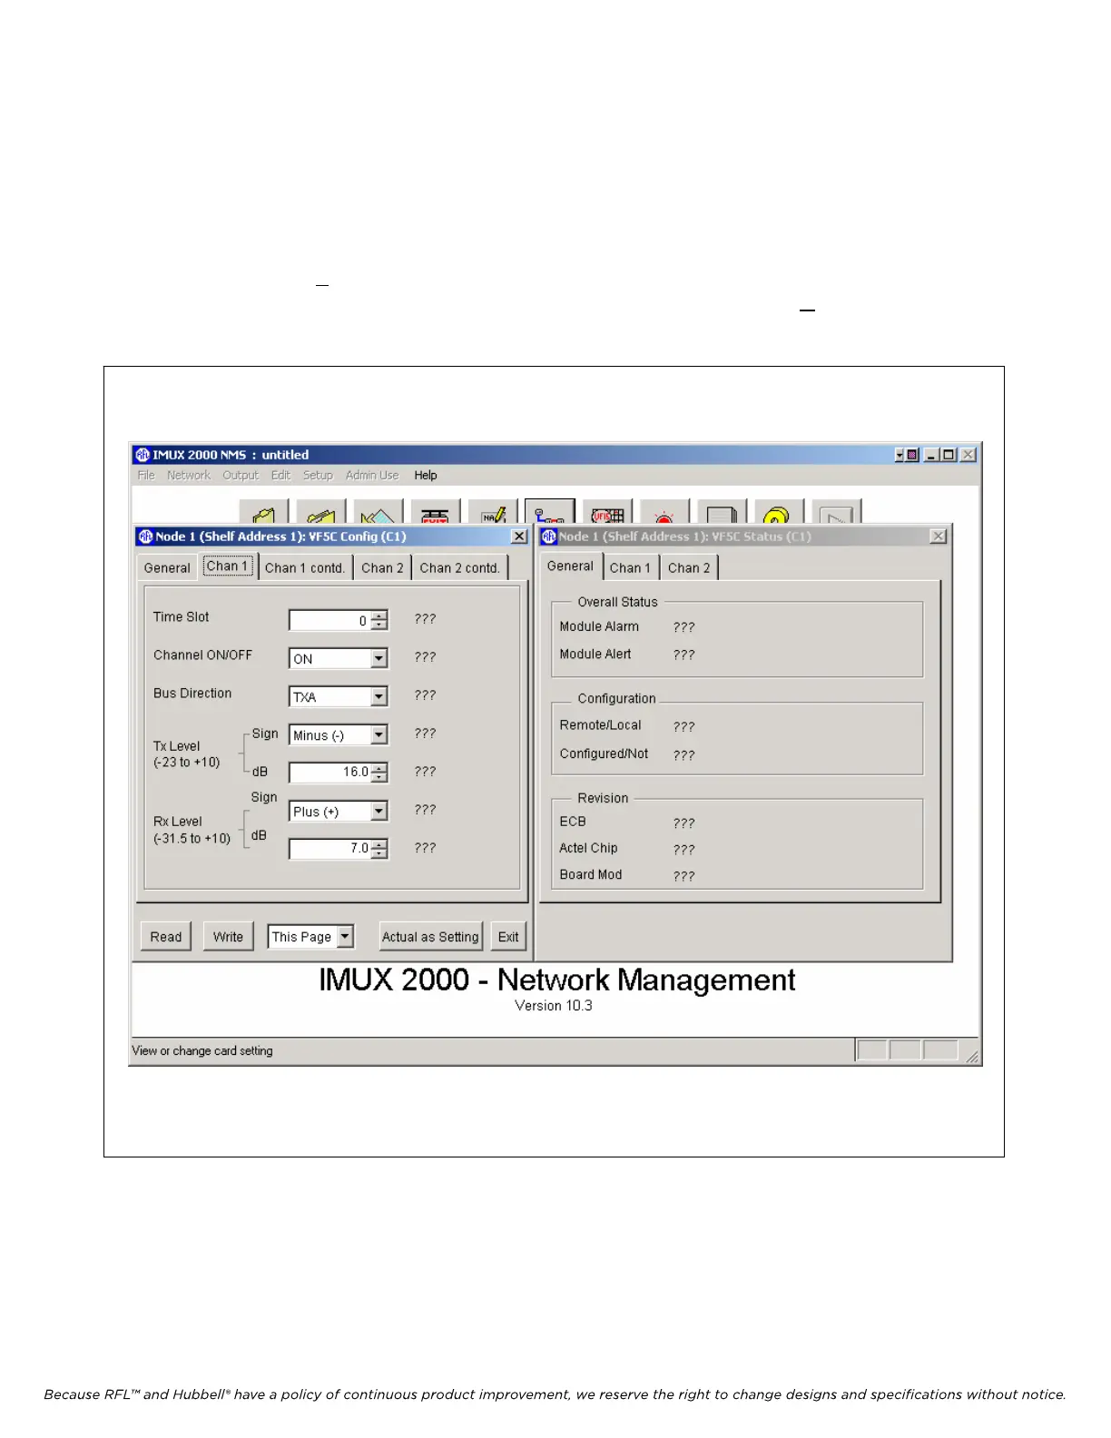This screenshot has height=1438, width=1111.
Task: Click the Module Alarm label
Action: (x=599, y=626)
